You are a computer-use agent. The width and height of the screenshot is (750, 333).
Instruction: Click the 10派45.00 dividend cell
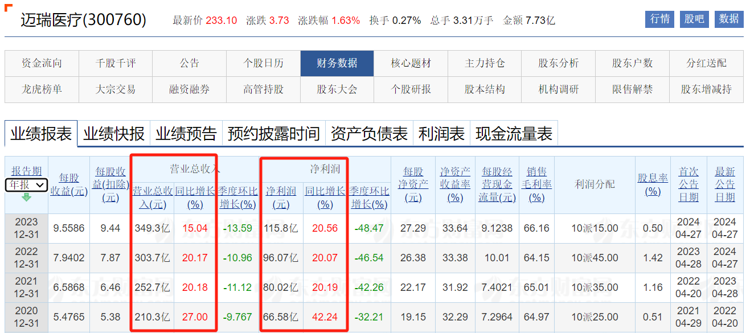coord(595,258)
